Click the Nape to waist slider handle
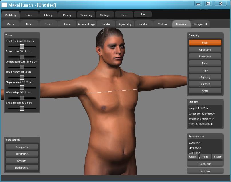231x182 pixels. coord(22,88)
